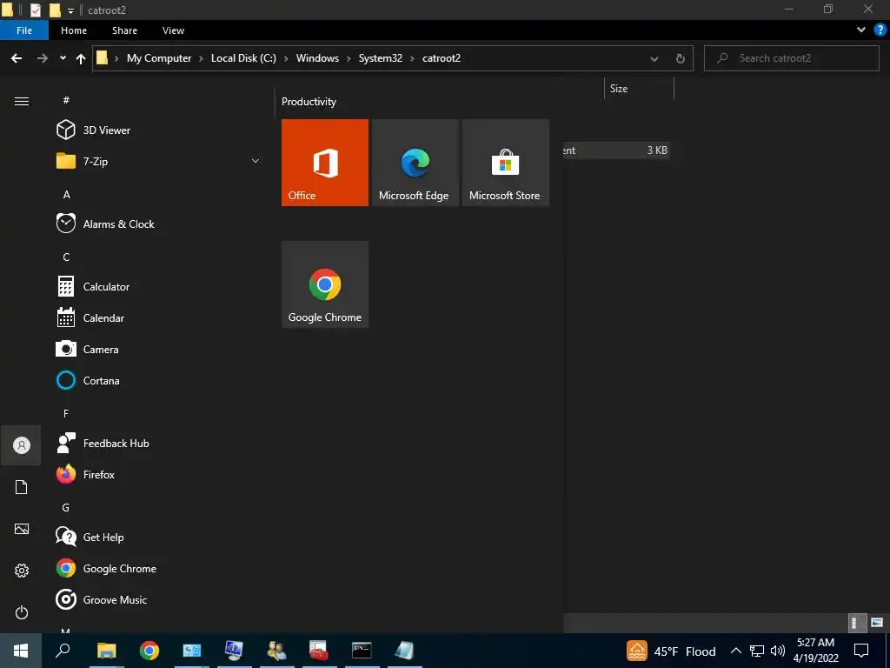Screen dimensions: 890x668
Task: Go forward in File Explorer
Action: pyautogui.click(x=42, y=58)
